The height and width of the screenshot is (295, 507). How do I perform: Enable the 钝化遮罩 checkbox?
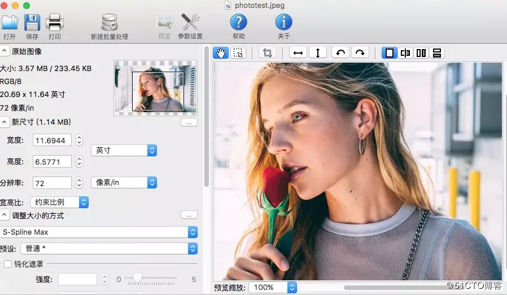tap(8, 264)
